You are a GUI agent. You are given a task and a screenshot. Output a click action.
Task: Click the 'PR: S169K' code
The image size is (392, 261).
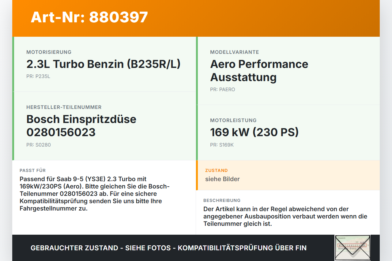222,145
